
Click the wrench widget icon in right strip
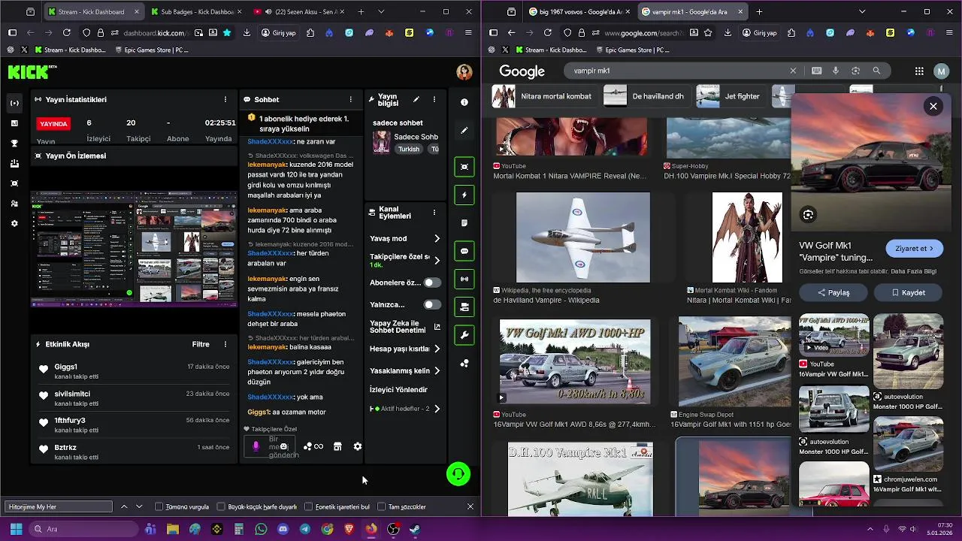tap(464, 335)
